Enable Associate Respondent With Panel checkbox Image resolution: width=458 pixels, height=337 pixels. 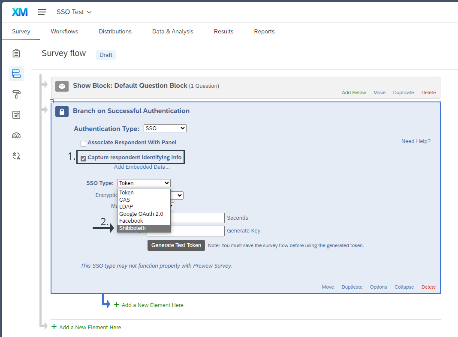[83, 143]
